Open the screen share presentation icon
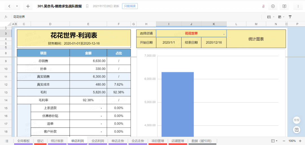Screen dimensions: 305x145 point(284,6)
